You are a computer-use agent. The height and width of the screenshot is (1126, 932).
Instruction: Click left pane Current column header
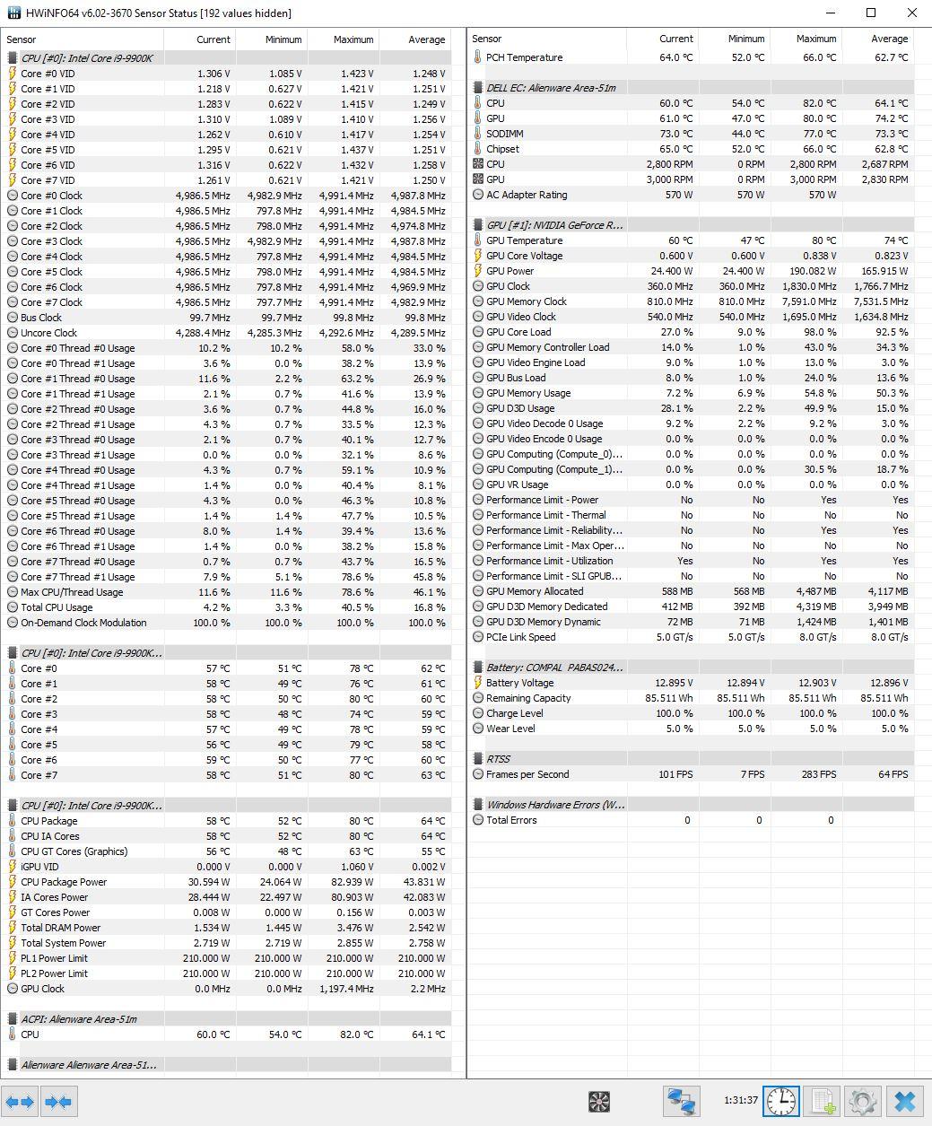tap(213, 39)
